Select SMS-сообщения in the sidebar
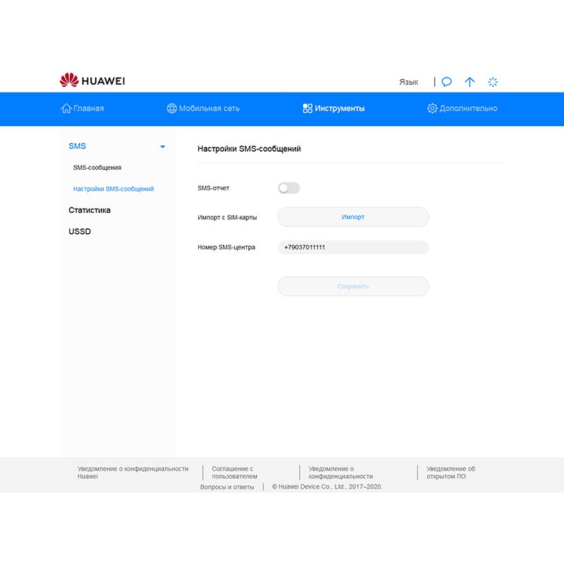 point(97,168)
